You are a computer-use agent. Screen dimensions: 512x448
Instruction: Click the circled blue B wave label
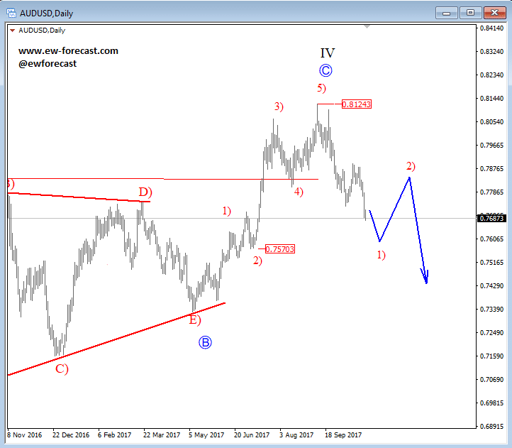tap(205, 342)
